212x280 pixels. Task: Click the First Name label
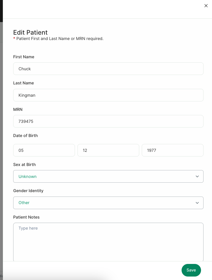tap(24, 57)
